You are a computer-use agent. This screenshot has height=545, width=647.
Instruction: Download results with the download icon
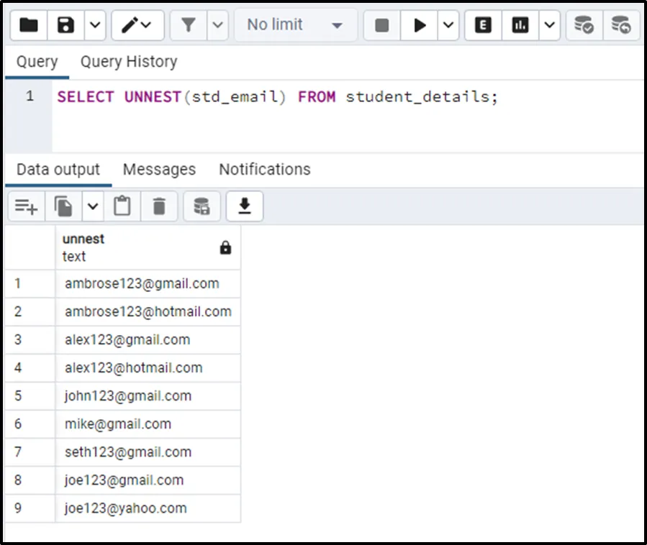click(x=245, y=207)
